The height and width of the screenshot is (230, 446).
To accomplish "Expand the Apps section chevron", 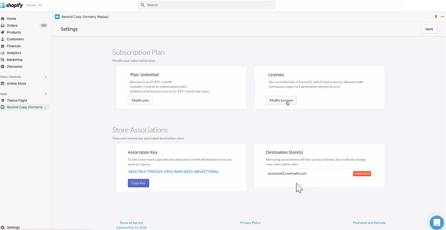I will click(46, 94).
